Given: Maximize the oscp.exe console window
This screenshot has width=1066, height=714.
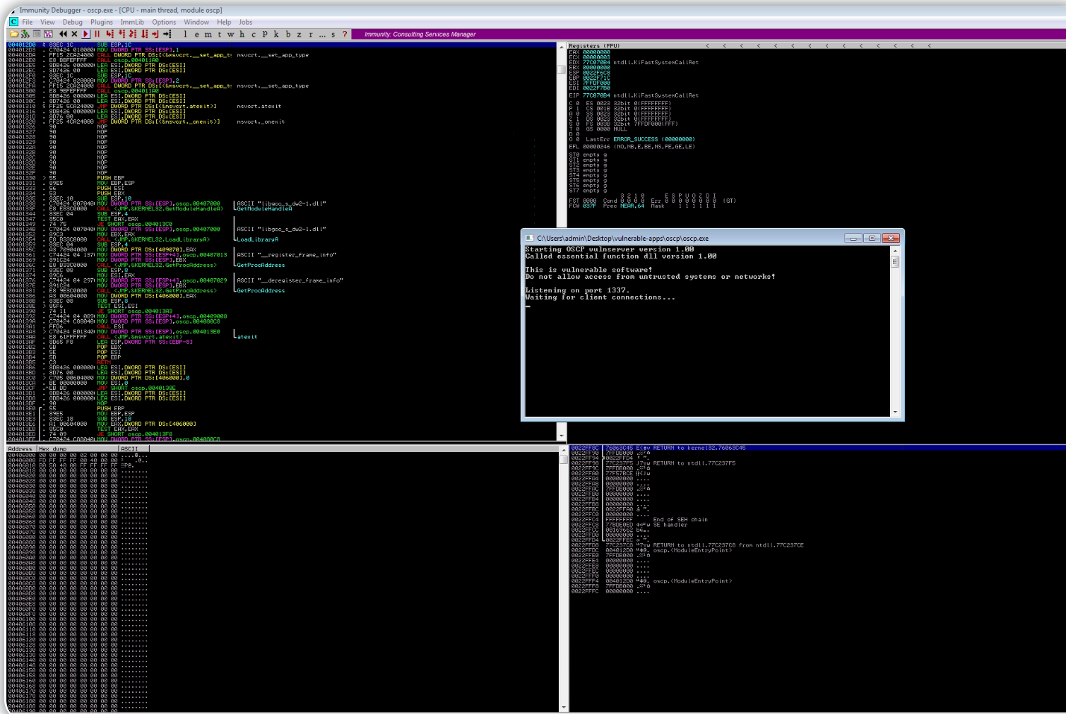Looking at the screenshot, I should pos(872,238).
